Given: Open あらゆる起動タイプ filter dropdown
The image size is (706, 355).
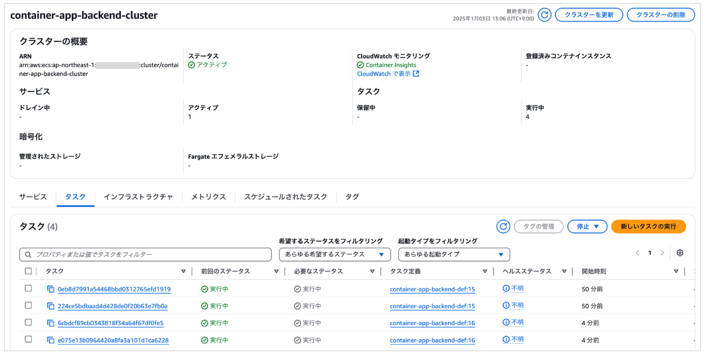Looking at the screenshot, I should pyautogui.click(x=454, y=254).
